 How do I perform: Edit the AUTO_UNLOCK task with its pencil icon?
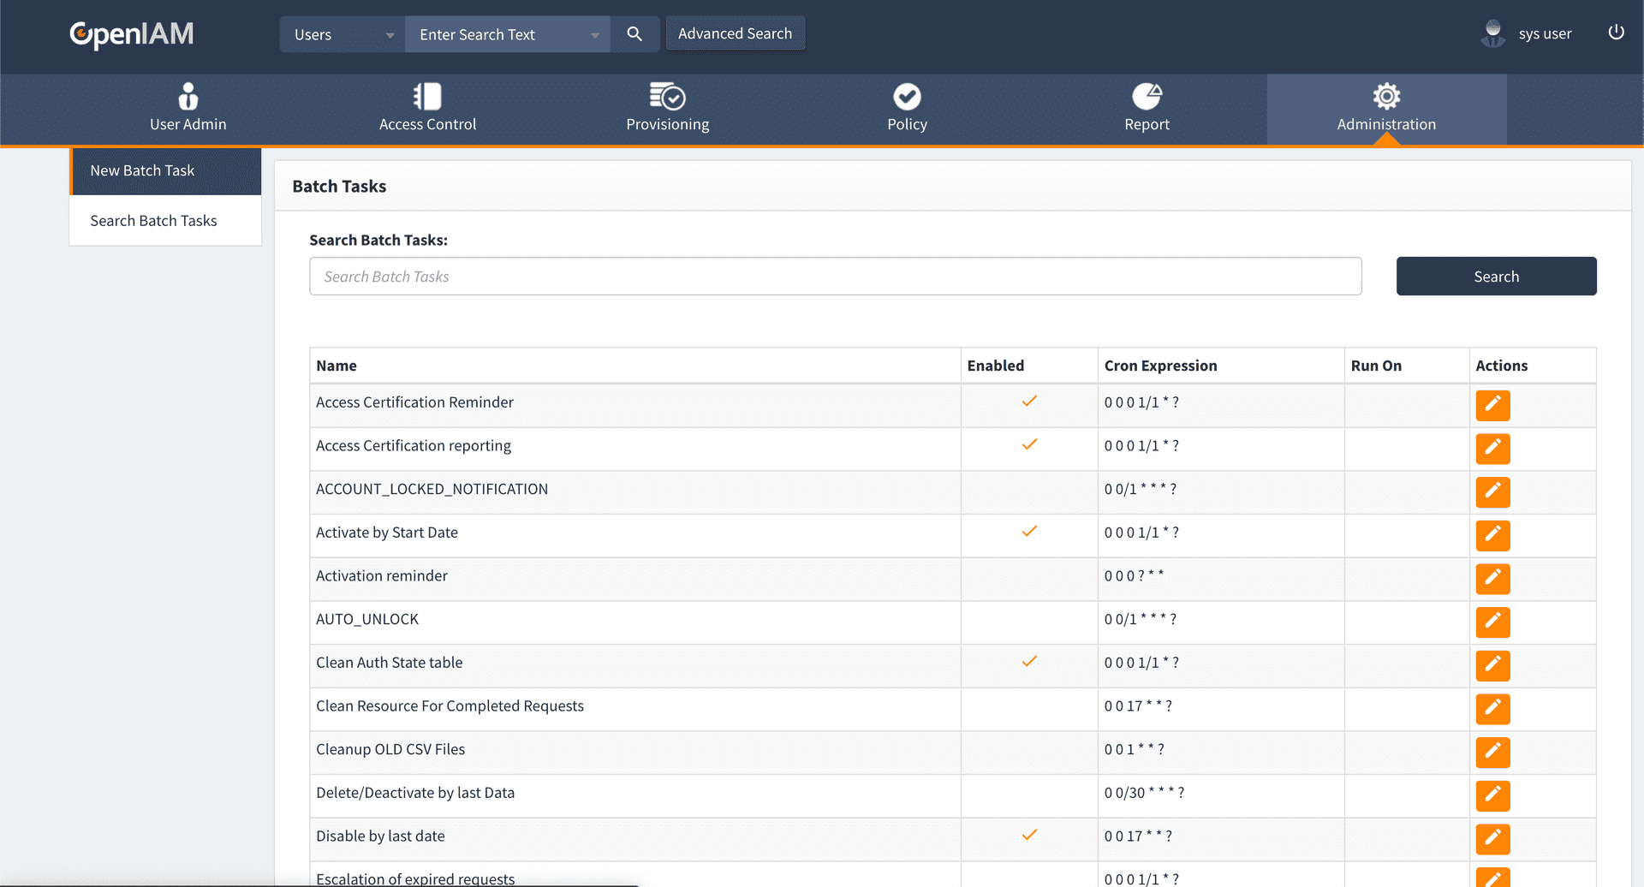coord(1492,622)
